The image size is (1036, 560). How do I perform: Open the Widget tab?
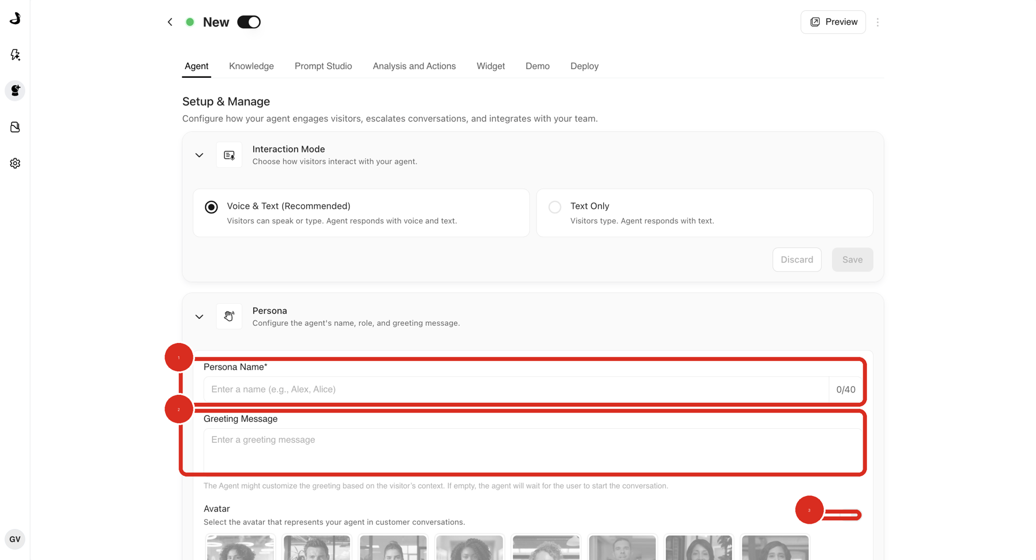click(490, 66)
